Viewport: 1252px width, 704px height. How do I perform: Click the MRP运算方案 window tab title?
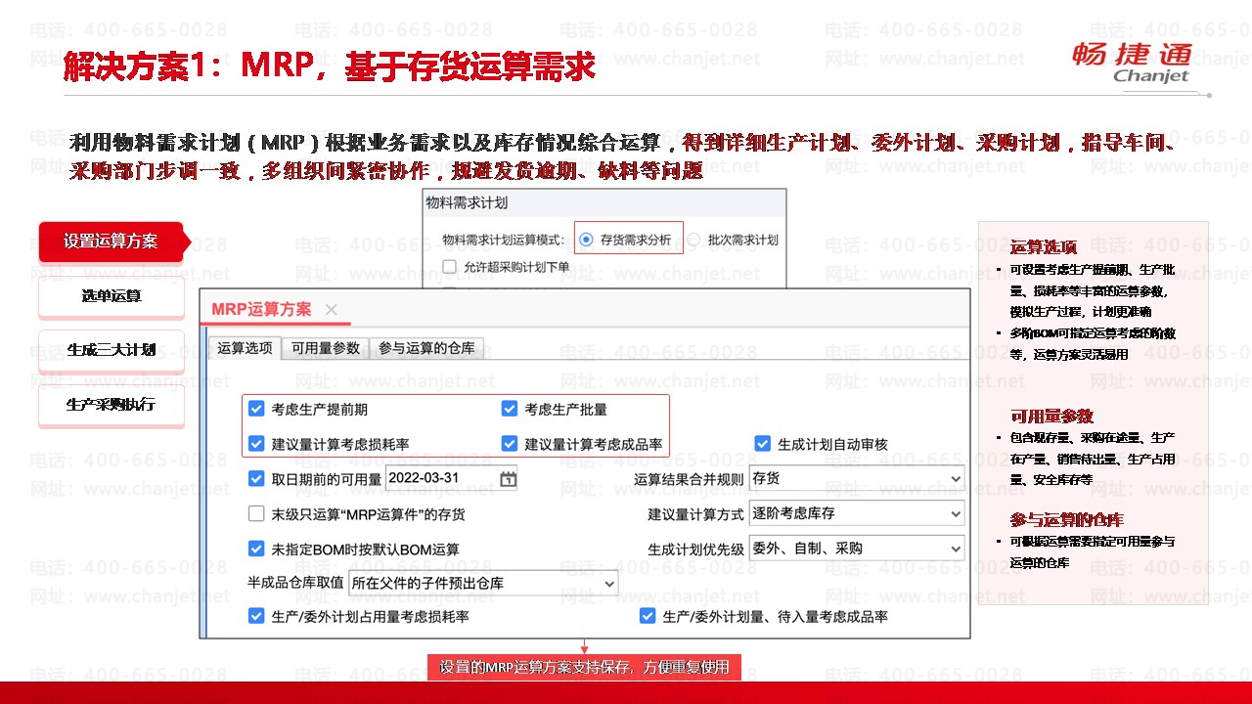(262, 310)
